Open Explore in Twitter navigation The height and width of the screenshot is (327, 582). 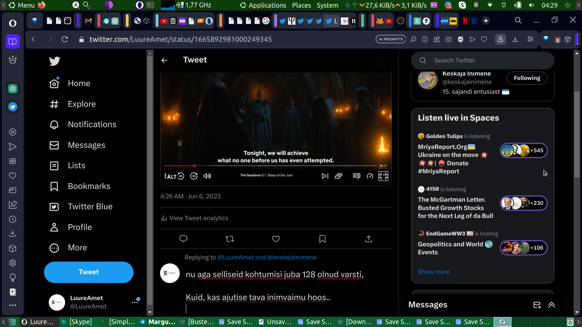coord(73,104)
